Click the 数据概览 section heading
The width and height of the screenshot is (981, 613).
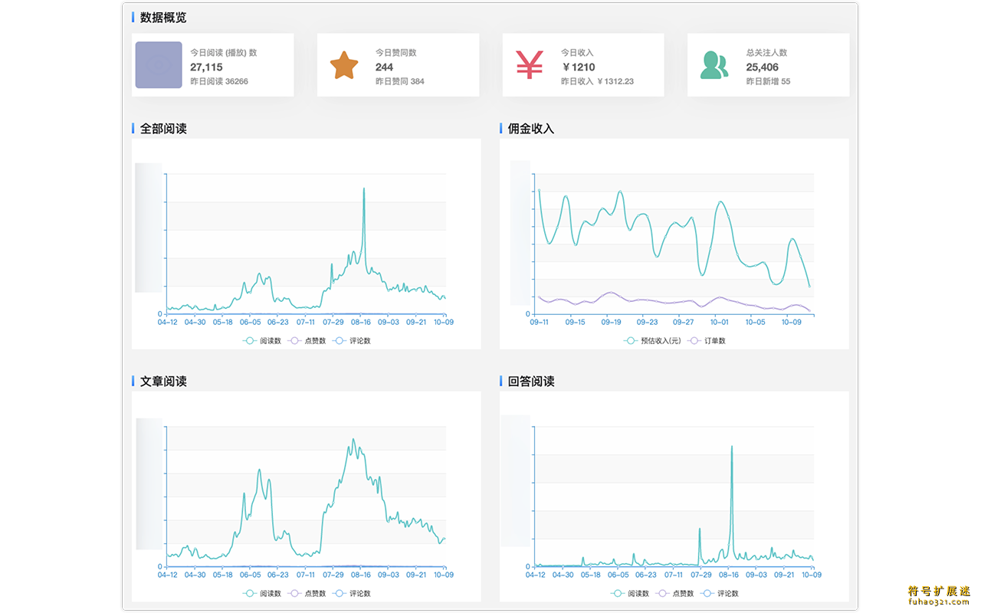(162, 18)
